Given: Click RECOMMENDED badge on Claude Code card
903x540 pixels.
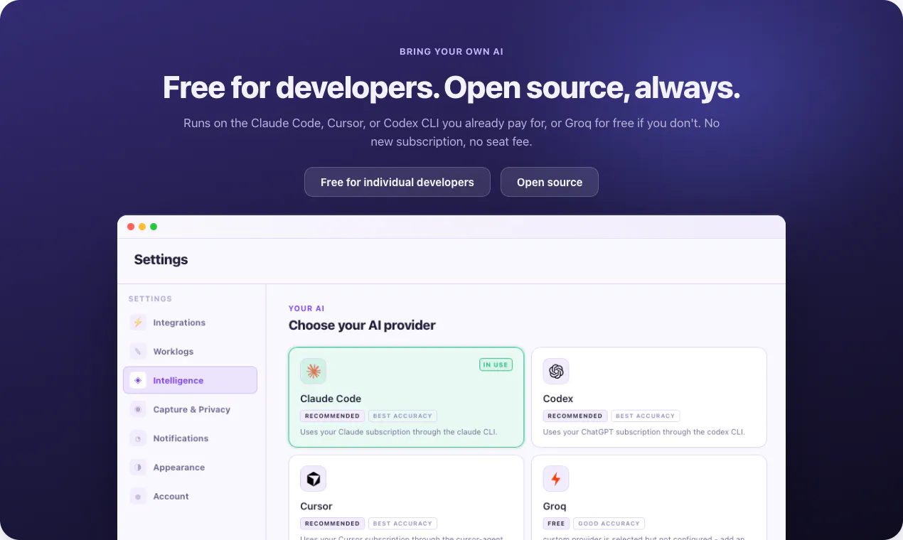Looking at the screenshot, I should 332,416.
